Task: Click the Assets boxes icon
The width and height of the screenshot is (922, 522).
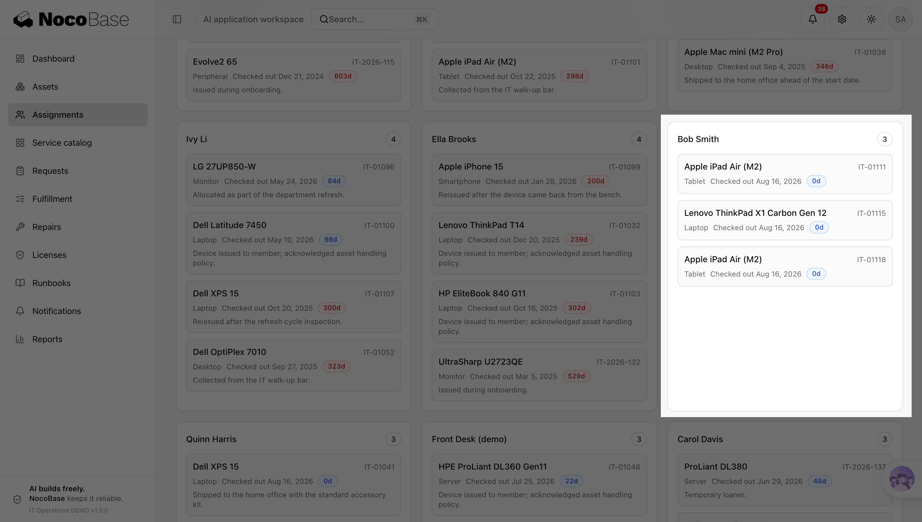Action: pos(20,87)
